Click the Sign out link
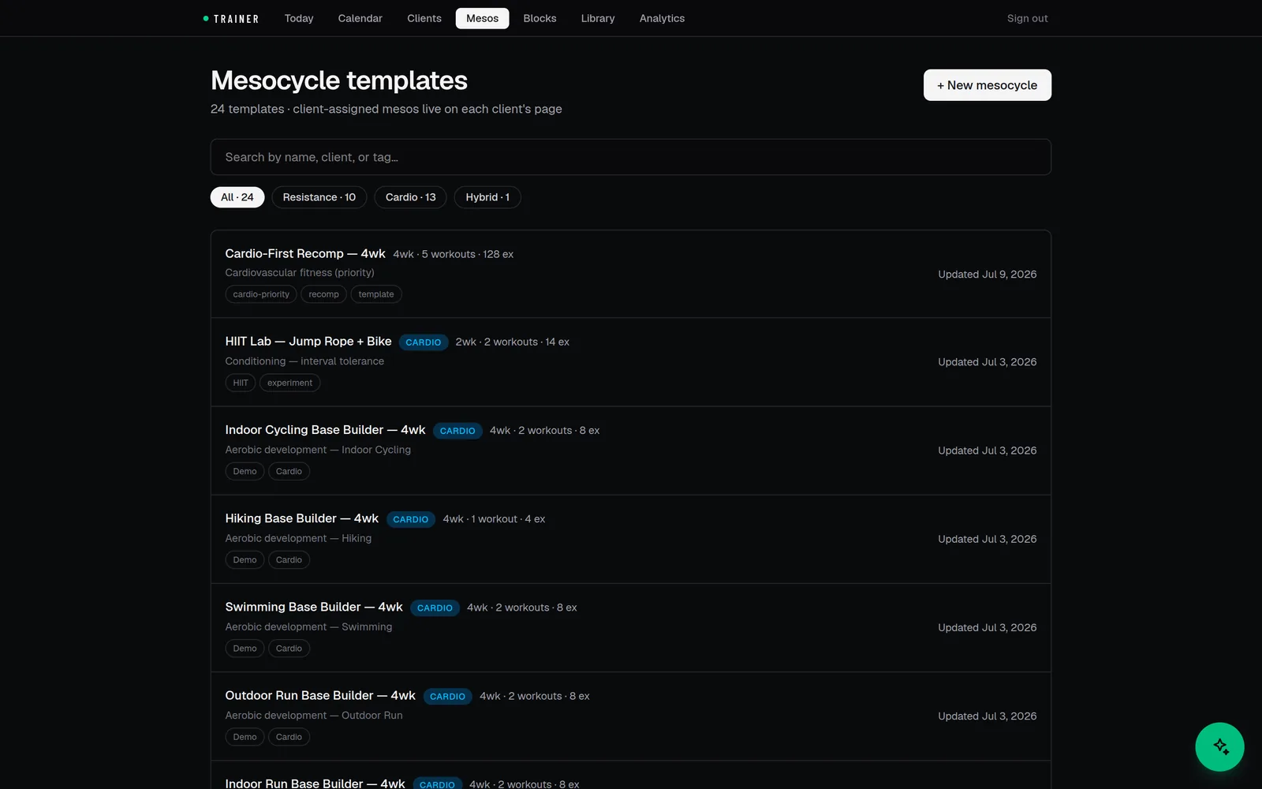Screen dimensions: 1262x789 pyautogui.click(x=1027, y=18)
